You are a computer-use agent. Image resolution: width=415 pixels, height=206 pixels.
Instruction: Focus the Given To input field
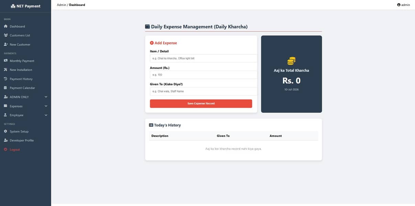tap(204, 91)
